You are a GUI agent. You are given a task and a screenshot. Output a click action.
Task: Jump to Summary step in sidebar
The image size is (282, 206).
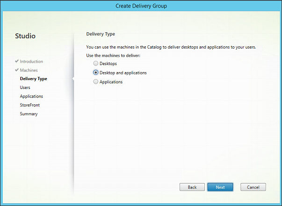29,114
